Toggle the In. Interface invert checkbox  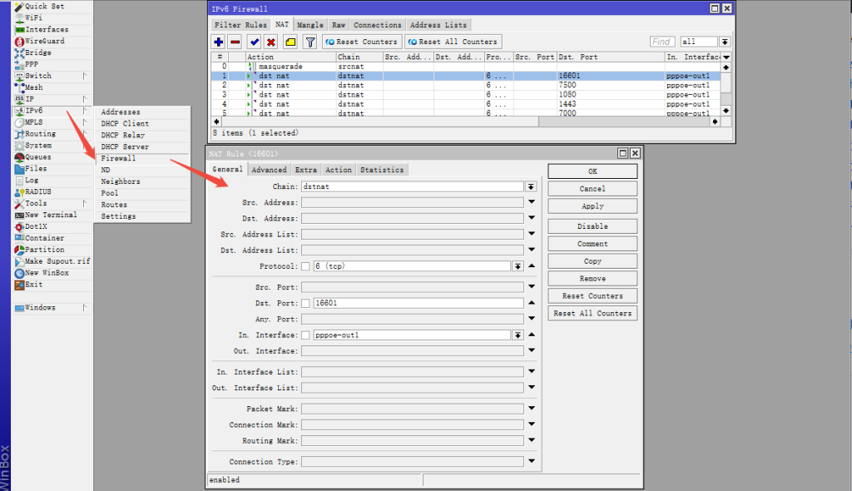305,335
